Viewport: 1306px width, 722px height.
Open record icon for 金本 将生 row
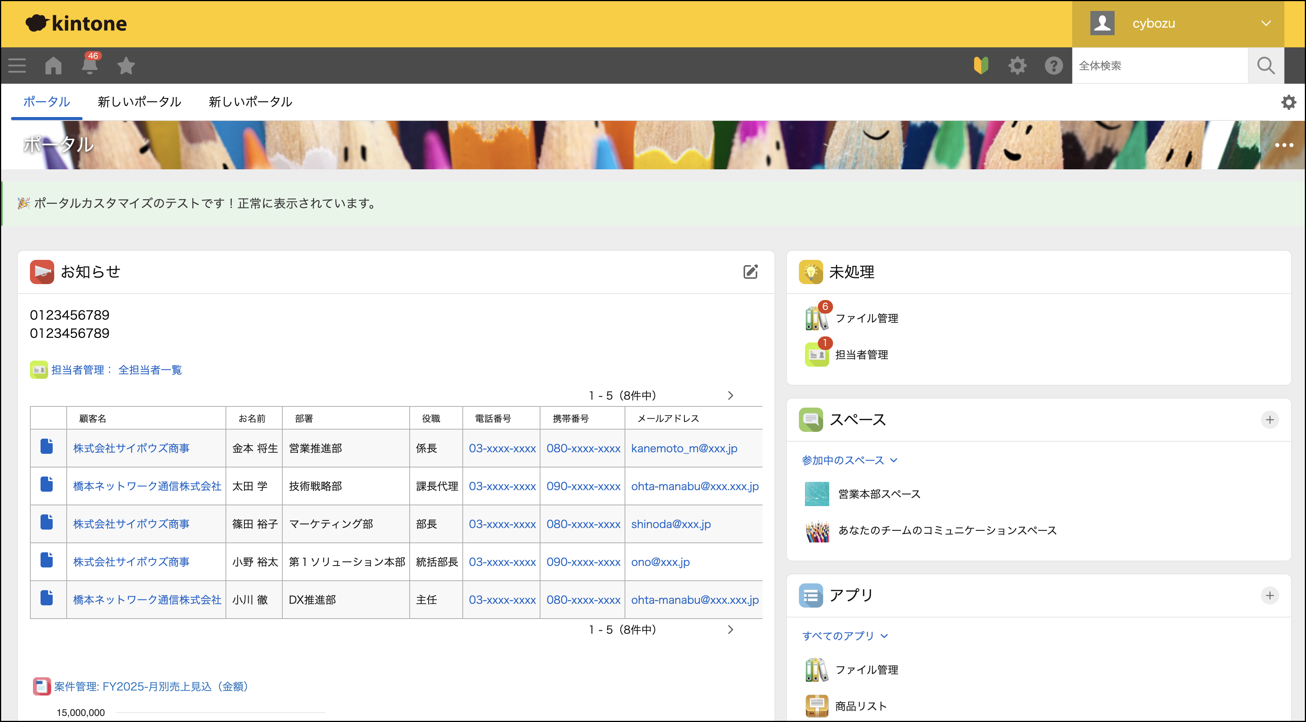(x=47, y=446)
